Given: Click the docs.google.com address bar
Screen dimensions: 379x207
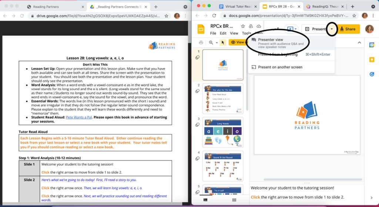Looking at the screenshot, I should tap(289, 15).
